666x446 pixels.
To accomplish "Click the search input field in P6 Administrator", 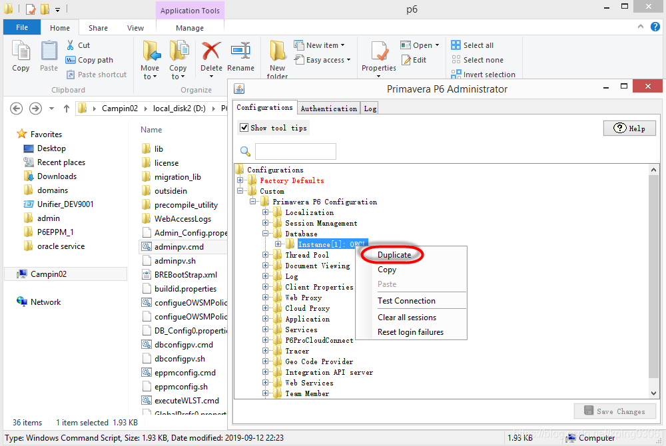I will (295, 151).
